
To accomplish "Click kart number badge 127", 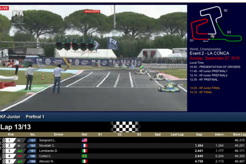I will (x=32, y=140).
